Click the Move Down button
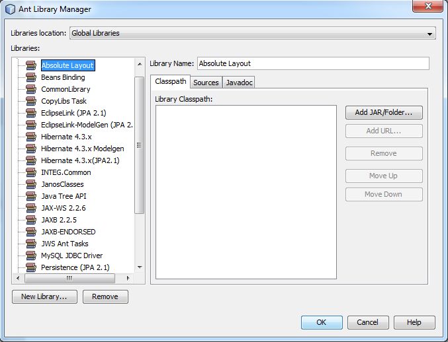 tap(384, 194)
